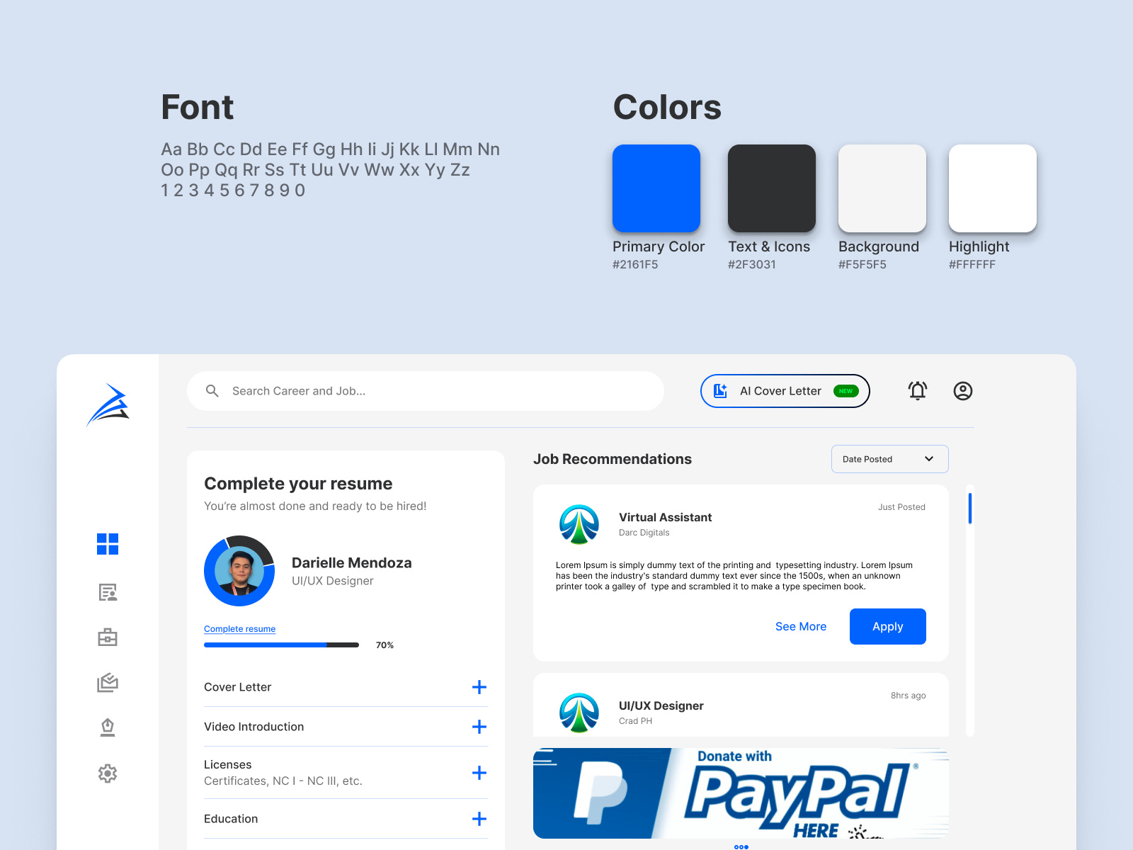Click the Search Career and Job field
The width and height of the screenshot is (1133, 850).
point(425,390)
